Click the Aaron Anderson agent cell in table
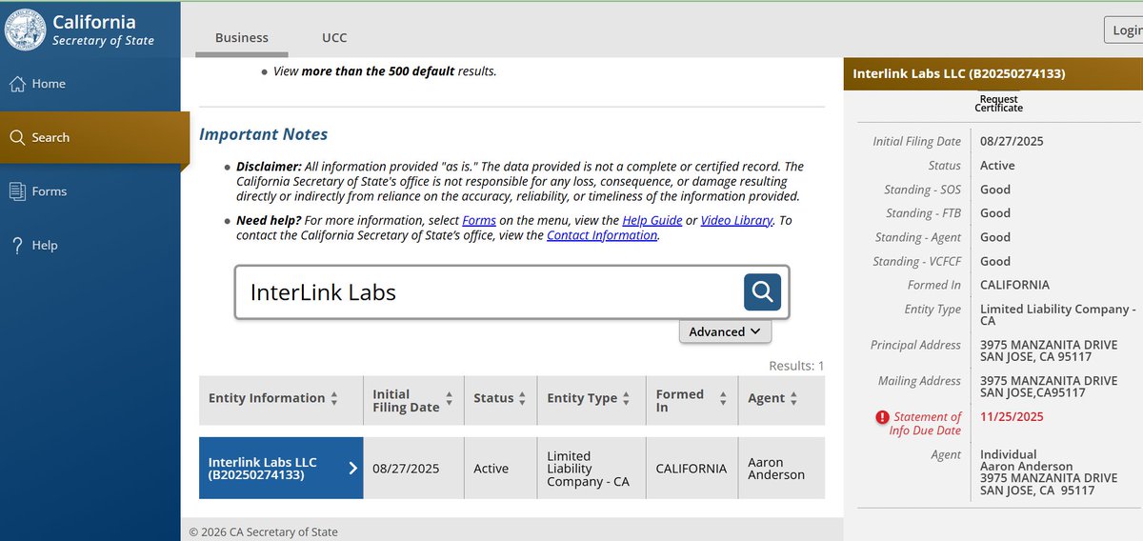The width and height of the screenshot is (1143, 541). tap(781, 468)
